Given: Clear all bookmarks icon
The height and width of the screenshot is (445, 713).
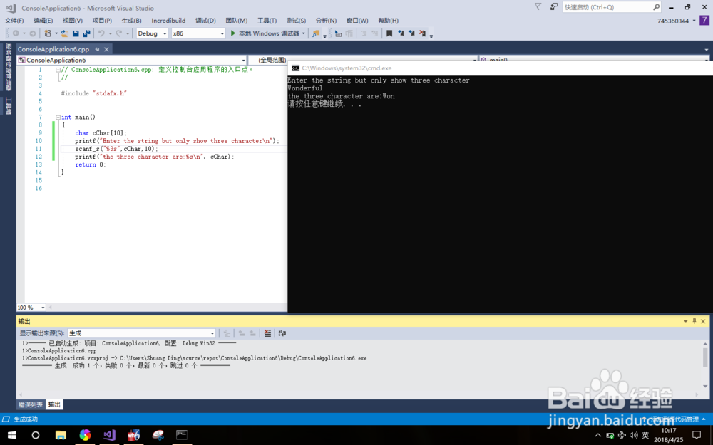Looking at the screenshot, I should tap(422, 33).
